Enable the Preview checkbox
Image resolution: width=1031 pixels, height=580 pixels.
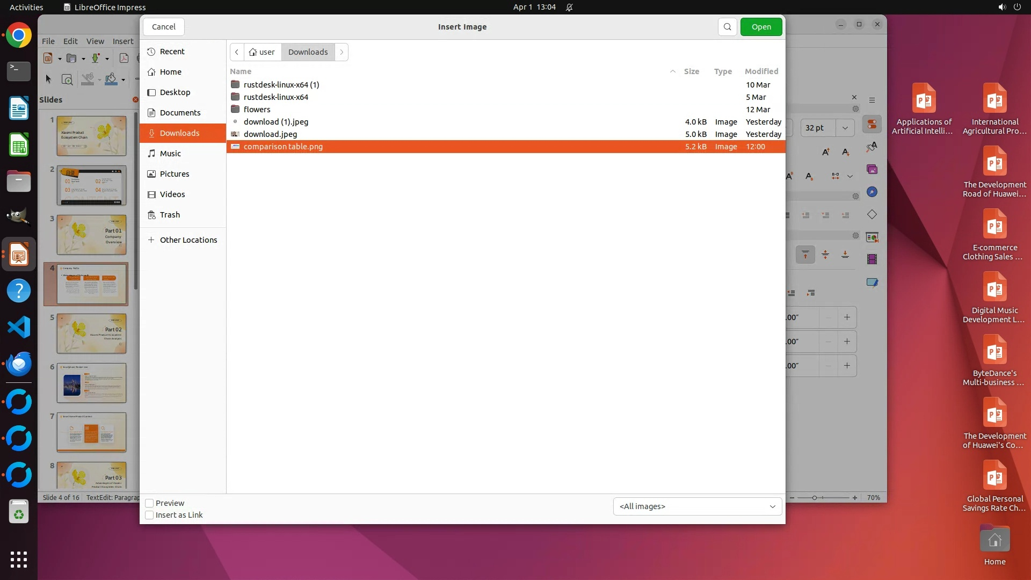(150, 503)
